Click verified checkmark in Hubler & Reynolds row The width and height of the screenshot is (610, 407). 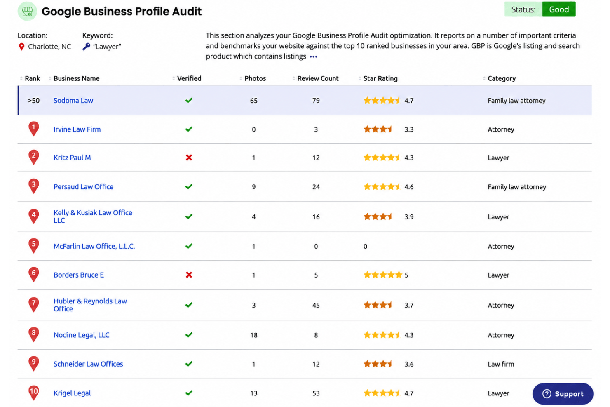[x=189, y=305]
